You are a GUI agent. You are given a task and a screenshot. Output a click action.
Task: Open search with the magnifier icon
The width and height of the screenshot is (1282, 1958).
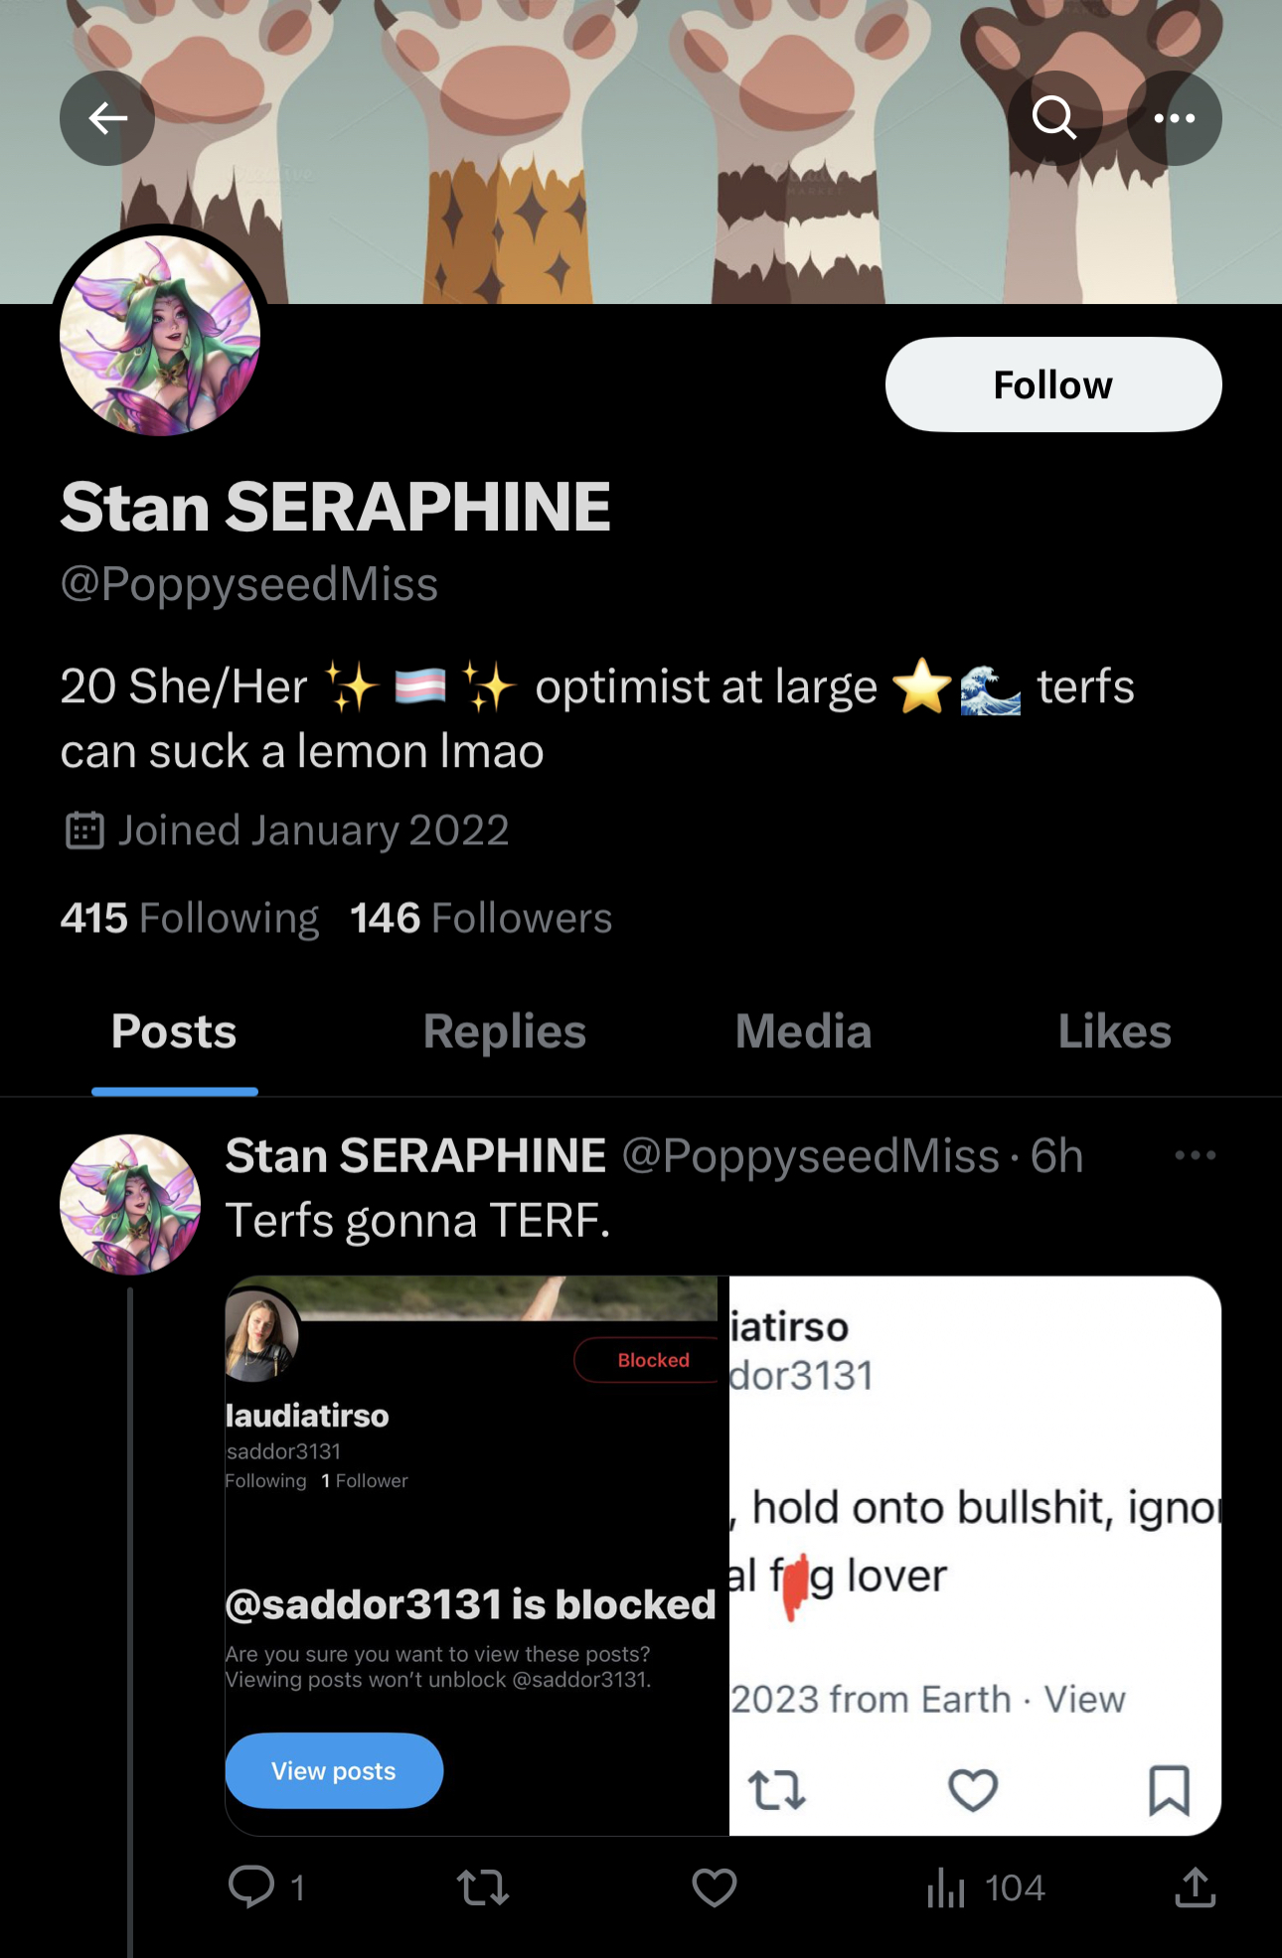[1054, 118]
